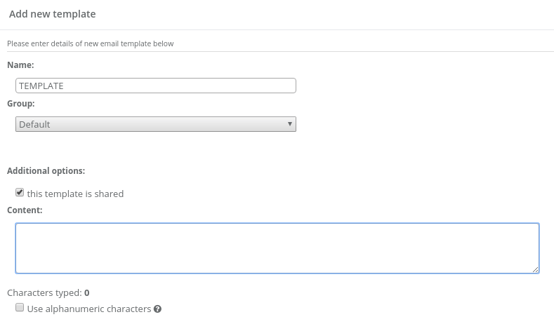Click the character count value 0

(x=86, y=293)
